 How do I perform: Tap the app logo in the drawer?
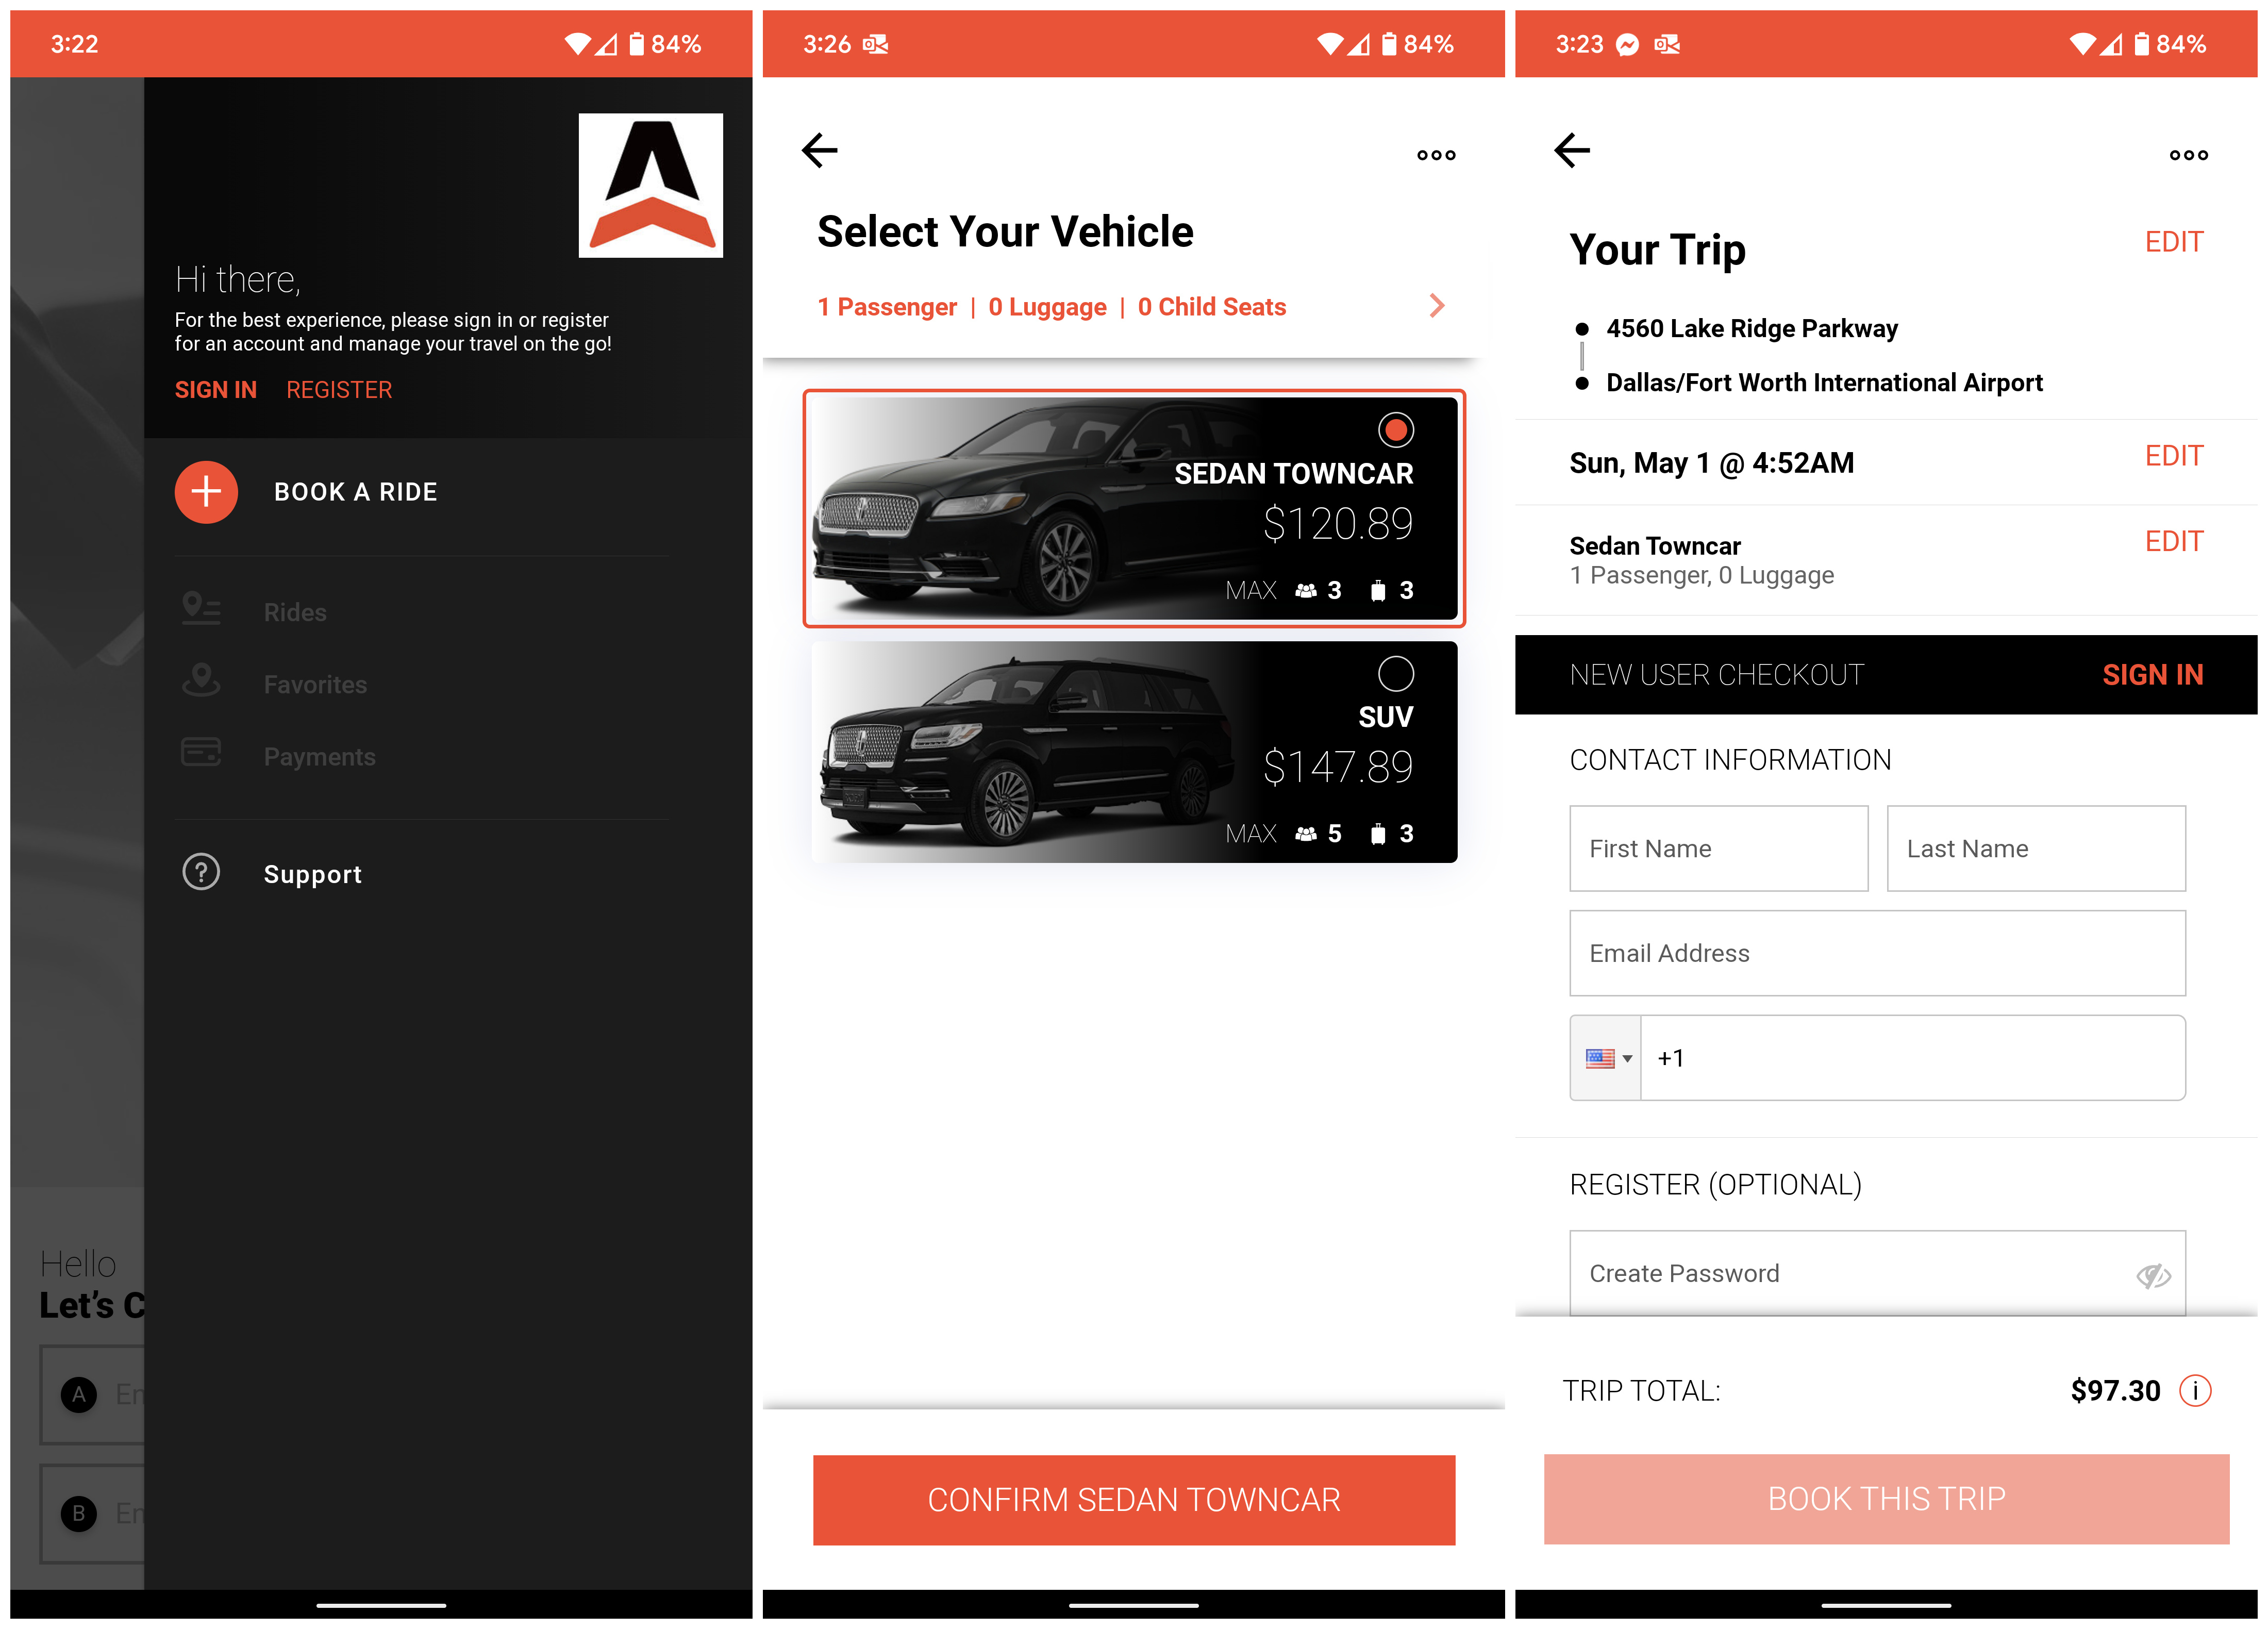coord(650,185)
